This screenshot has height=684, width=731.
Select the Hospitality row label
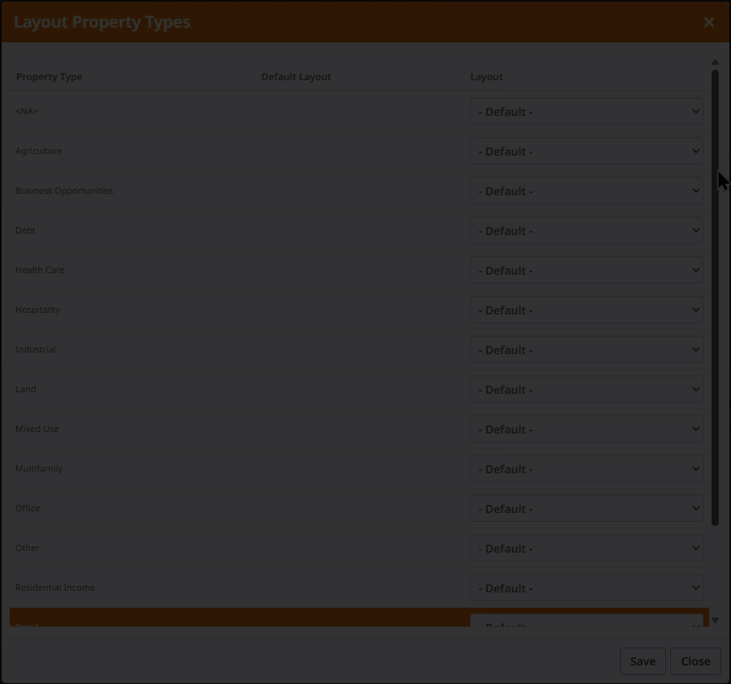[38, 310]
